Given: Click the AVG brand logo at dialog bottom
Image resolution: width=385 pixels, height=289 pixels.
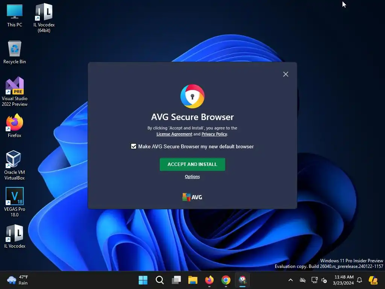Looking at the screenshot, I should coord(192,197).
